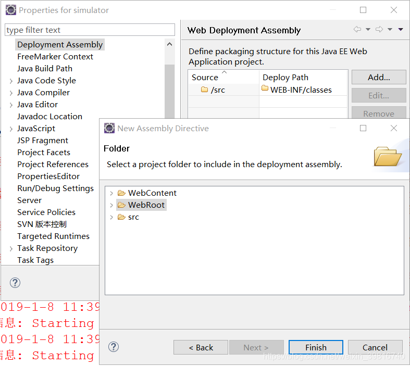
Task: Open FreeMarker Context properties page
Action: pos(55,57)
